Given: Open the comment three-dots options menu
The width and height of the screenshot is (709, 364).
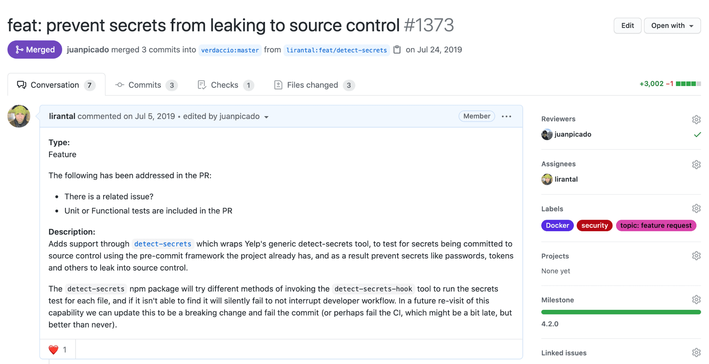Looking at the screenshot, I should pyautogui.click(x=506, y=116).
